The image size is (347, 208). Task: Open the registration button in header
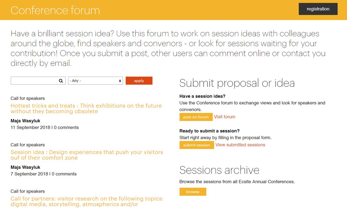(318, 9)
